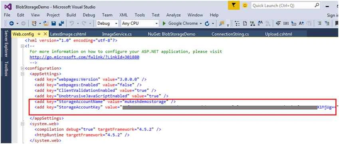Click the Navigate Forward arrow icon

coord(23,23)
